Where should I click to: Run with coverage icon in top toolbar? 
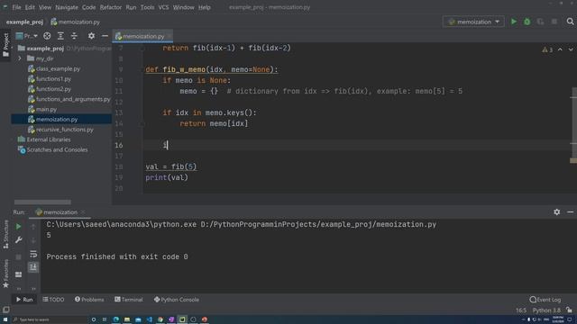[540, 22]
